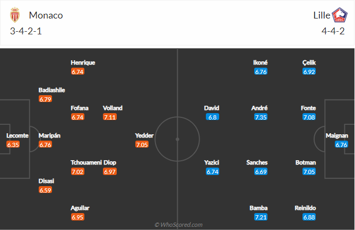Open the WhoScored.com watermark link
Image resolution: width=355 pixels, height=230 pixels.
click(x=178, y=225)
